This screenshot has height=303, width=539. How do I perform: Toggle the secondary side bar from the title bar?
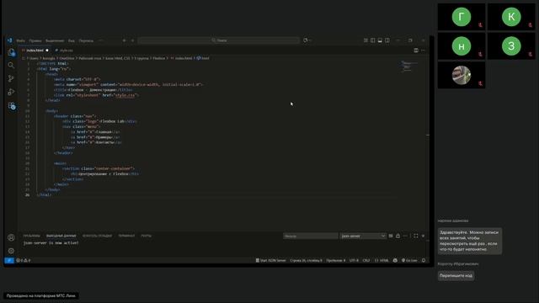(x=387, y=40)
